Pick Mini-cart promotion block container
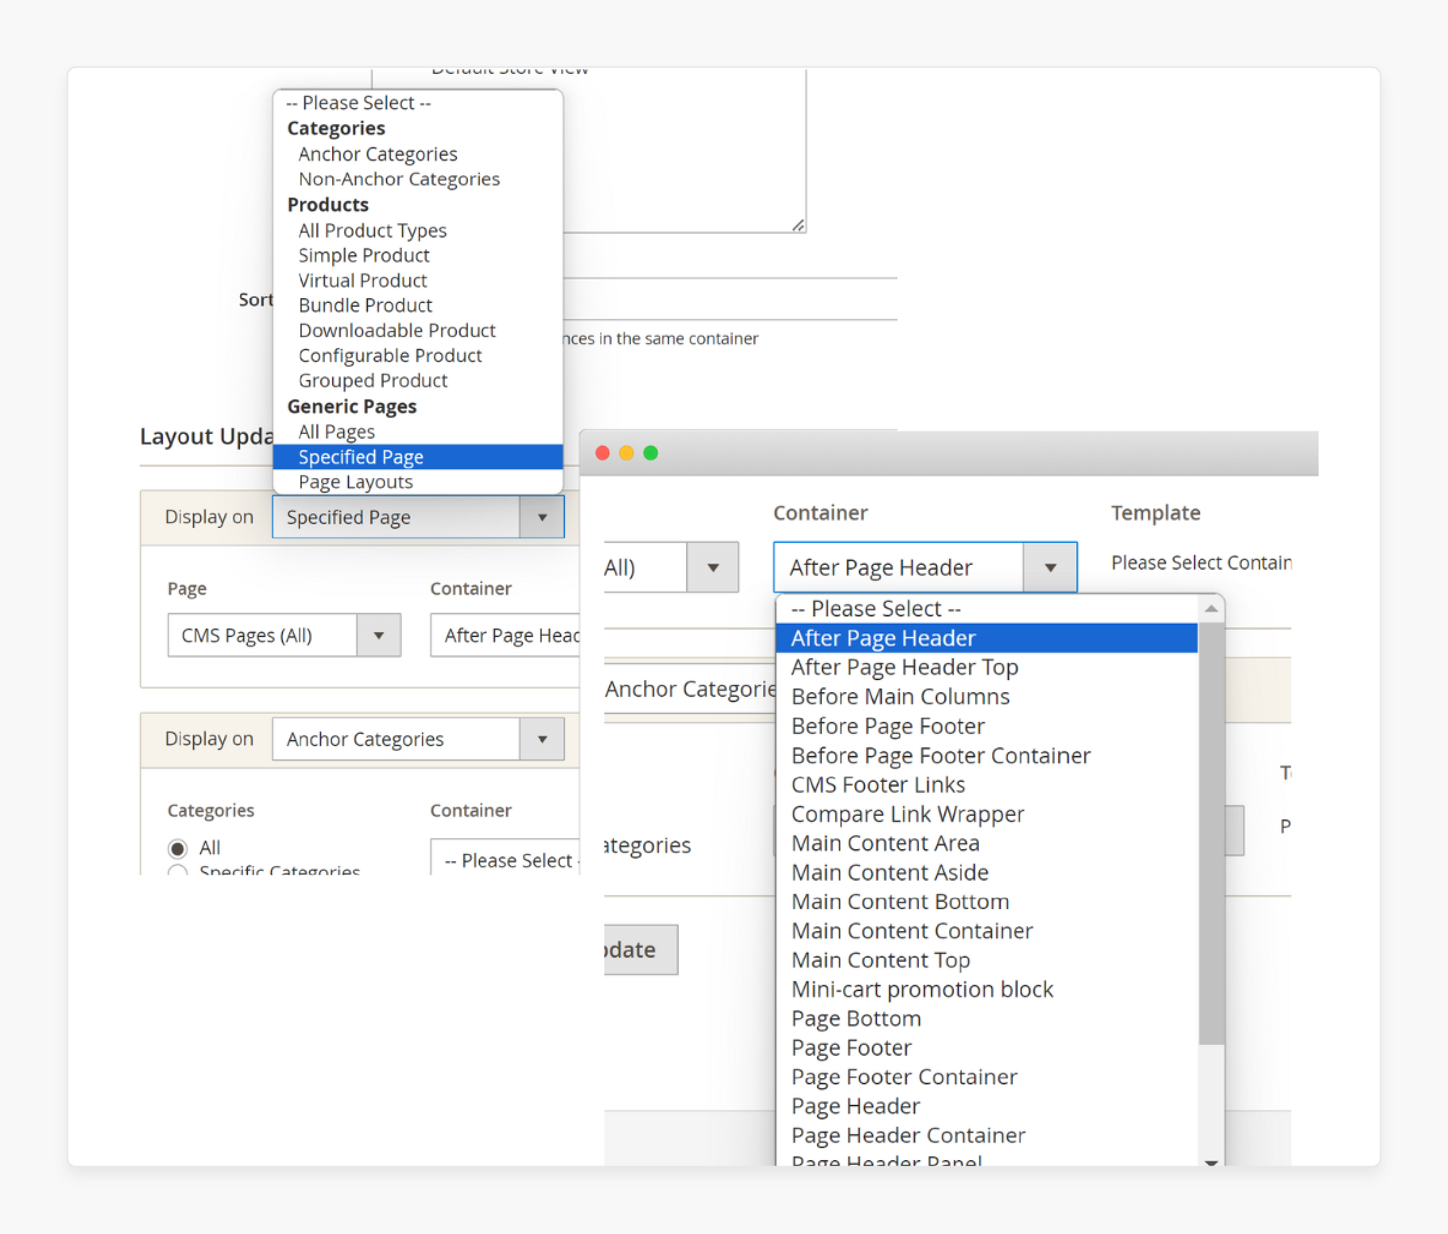Image resolution: width=1448 pixels, height=1234 pixels. tap(987, 989)
